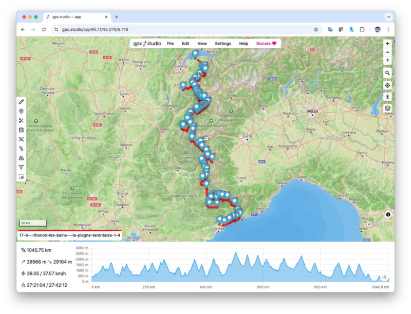
Task: Select the thonon-les-bains track file tab
Action: click(x=69, y=235)
